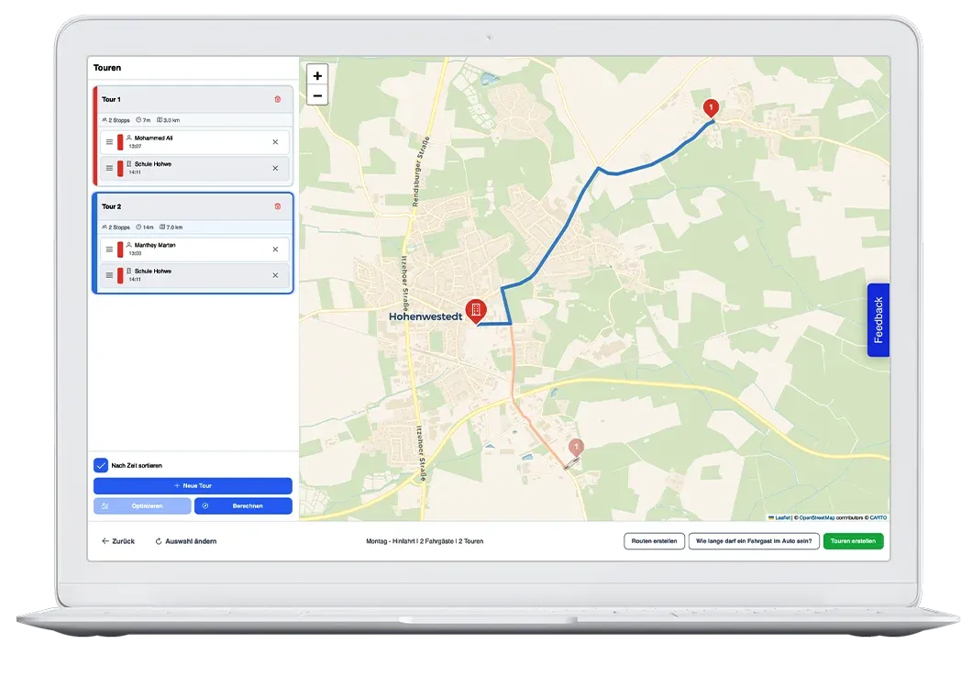Viewport: 961px width, 688px height.
Task: Zoom in on the map
Action: coord(317,76)
